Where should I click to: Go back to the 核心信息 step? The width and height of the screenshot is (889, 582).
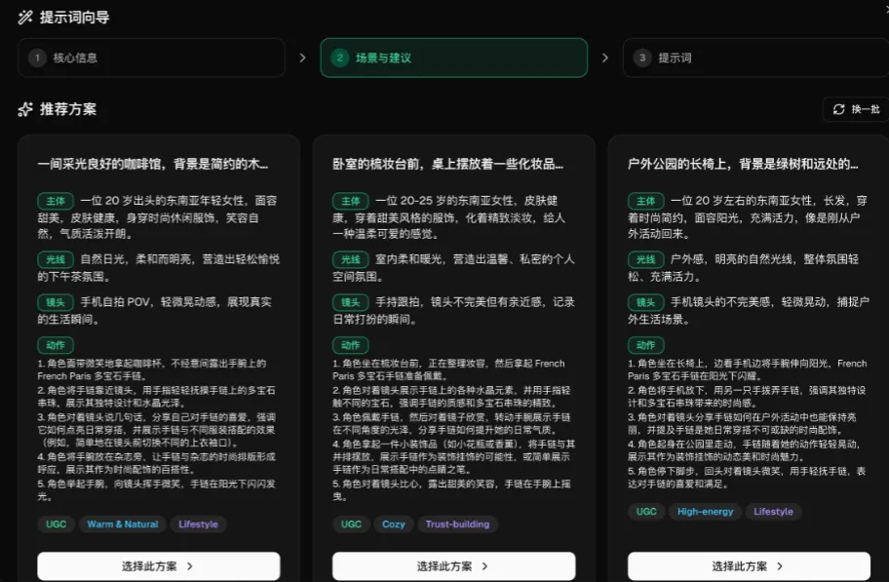(x=151, y=58)
